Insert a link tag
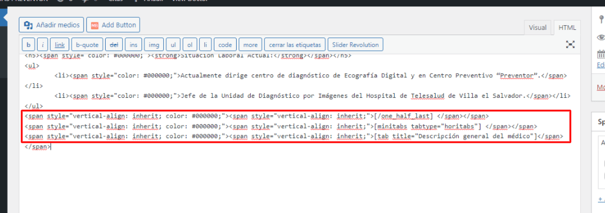The width and height of the screenshot is (605, 213). coord(59,44)
